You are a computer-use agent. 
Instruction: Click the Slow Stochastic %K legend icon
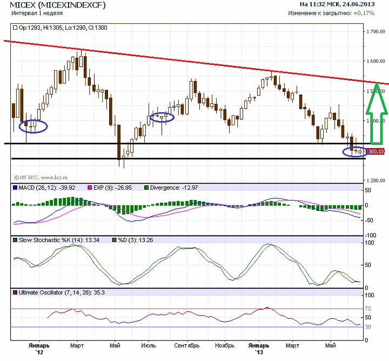click(x=16, y=239)
